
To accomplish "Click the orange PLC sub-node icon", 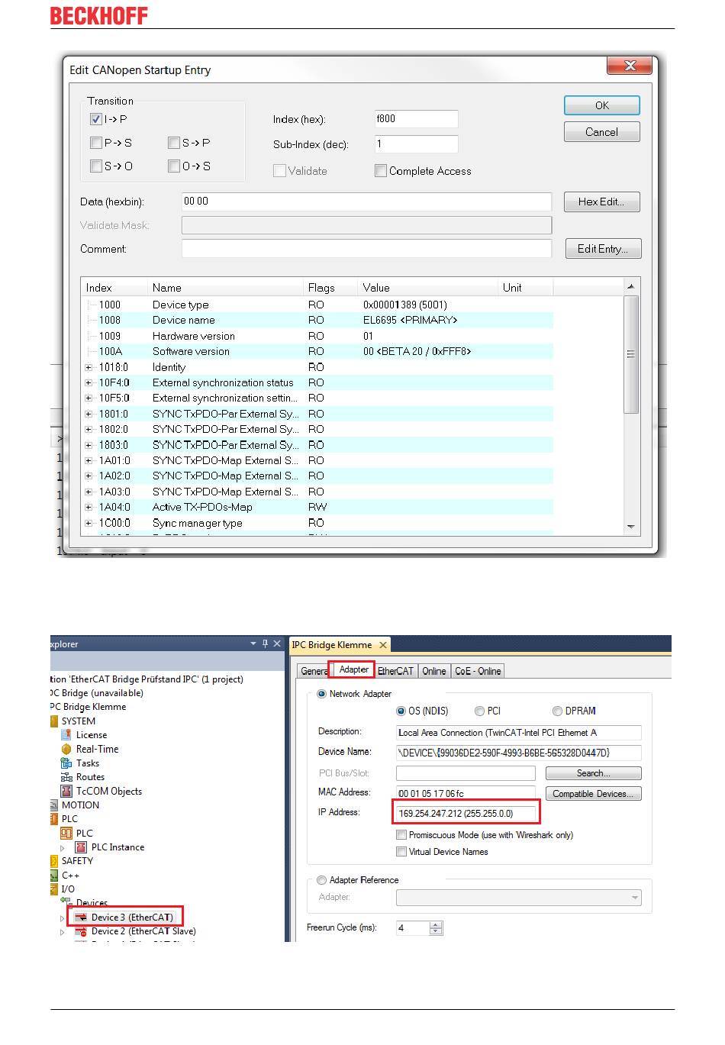I will [66, 834].
